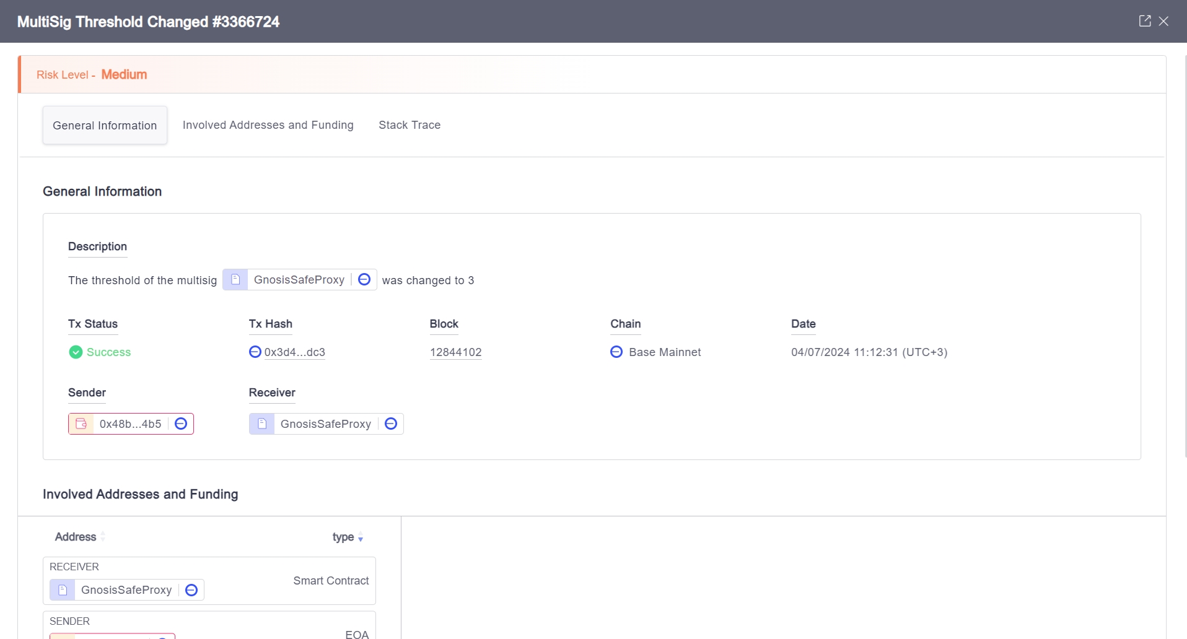Click the Base Mainnet chain icon
Image resolution: width=1187 pixels, height=639 pixels.
616,352
